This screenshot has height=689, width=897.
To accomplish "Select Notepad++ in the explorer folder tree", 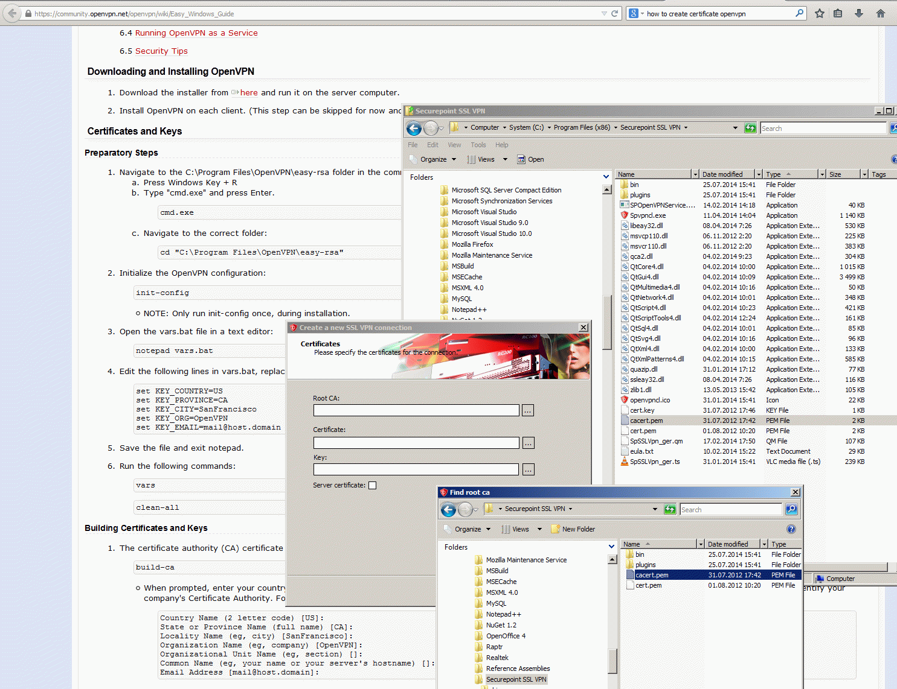I will 469,310.
